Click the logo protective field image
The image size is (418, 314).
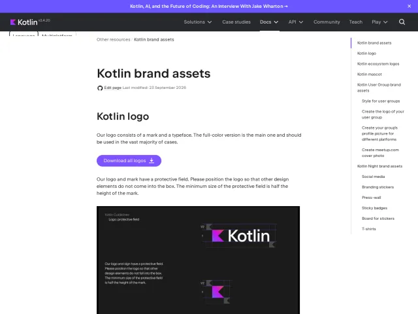pos(198,260)
